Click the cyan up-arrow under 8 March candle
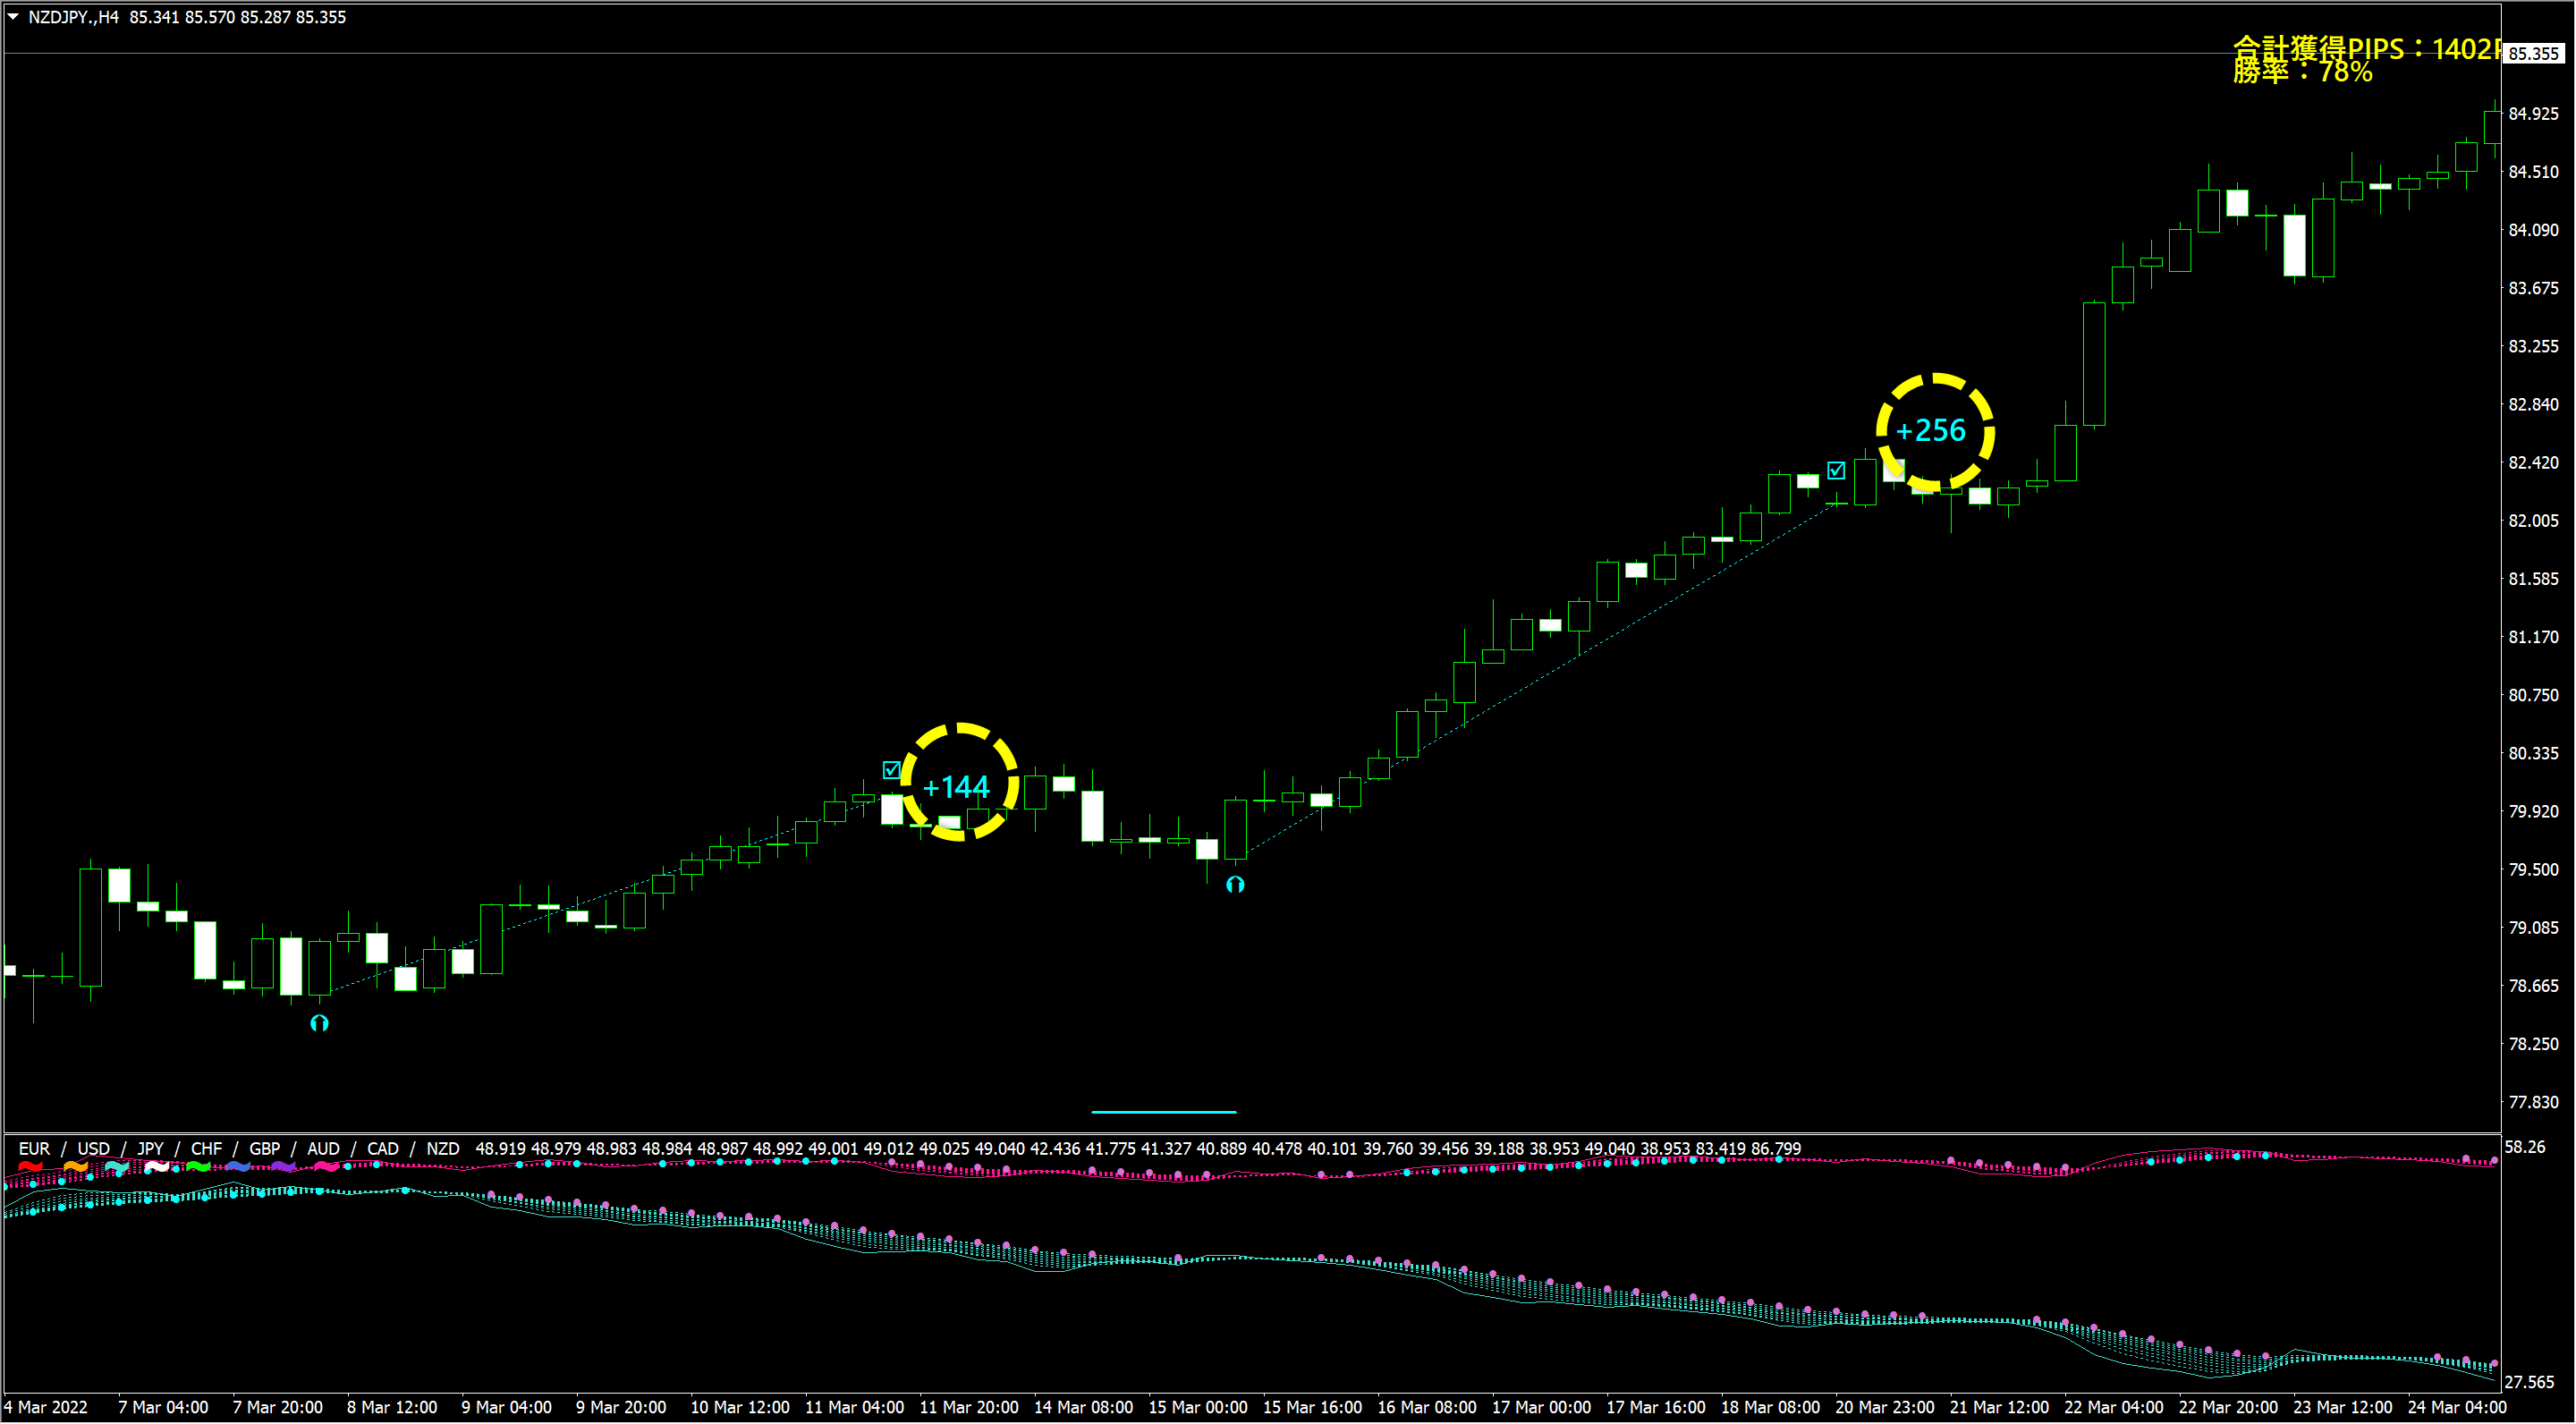The height and width of the screenshot is (1424, 2576). [319, 1023]
